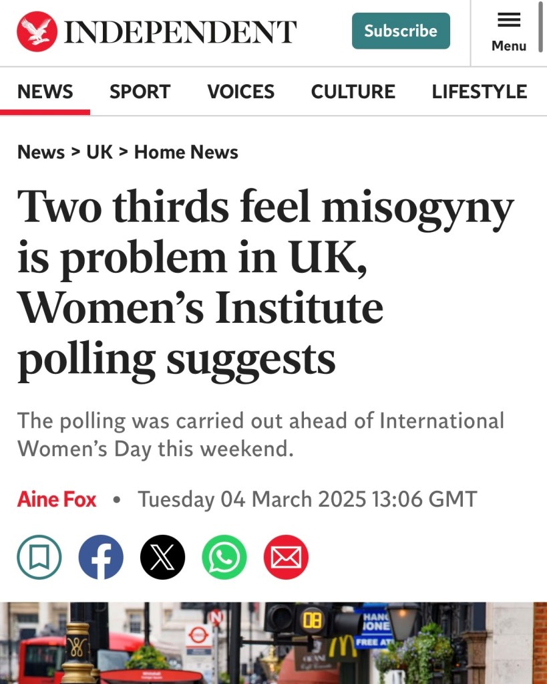Share the article on Facebook

pyautogui.click(x=101, y=557)
